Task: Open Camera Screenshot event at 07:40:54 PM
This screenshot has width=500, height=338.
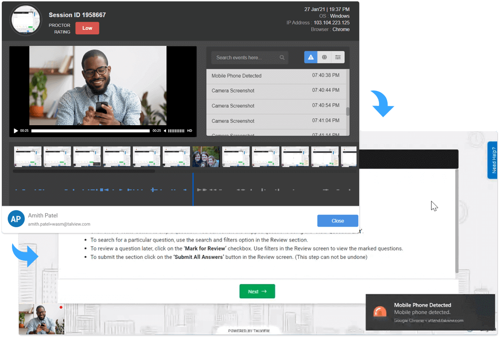Action: coord(276,106)
